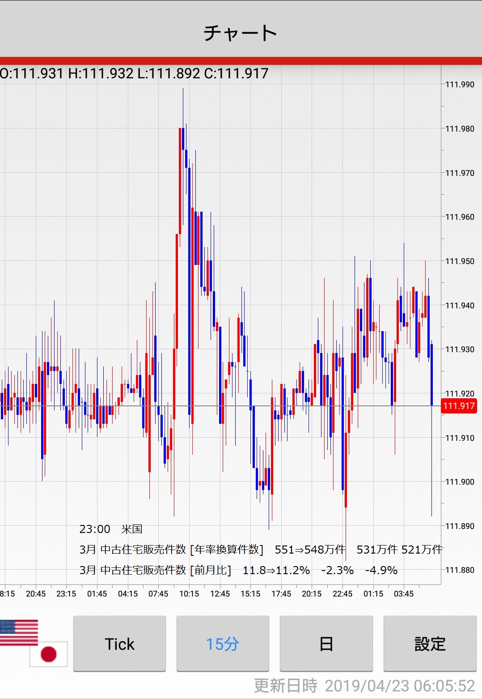This screenshot has height=699, width=482.
Task: Tap the 111.950 price axis label
Action: (x=460, y=261)
